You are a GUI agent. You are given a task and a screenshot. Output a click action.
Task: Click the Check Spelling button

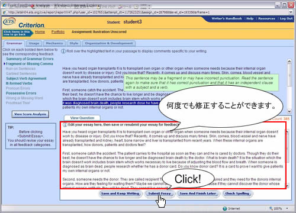(237, 193)
